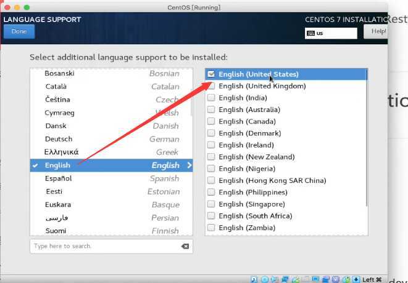Tick the English (Canada) checkbox
408x283 pixels.
click(x=211, y=121)
